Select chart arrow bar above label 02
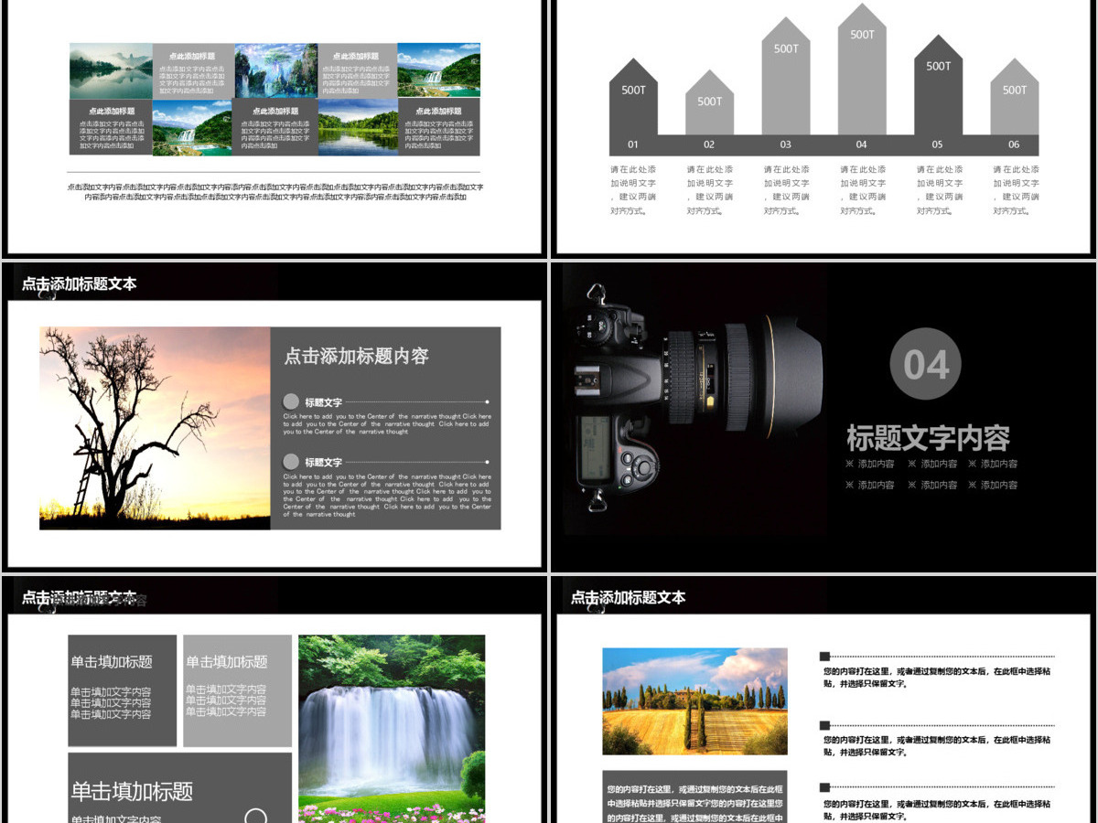 coord(709,102)
